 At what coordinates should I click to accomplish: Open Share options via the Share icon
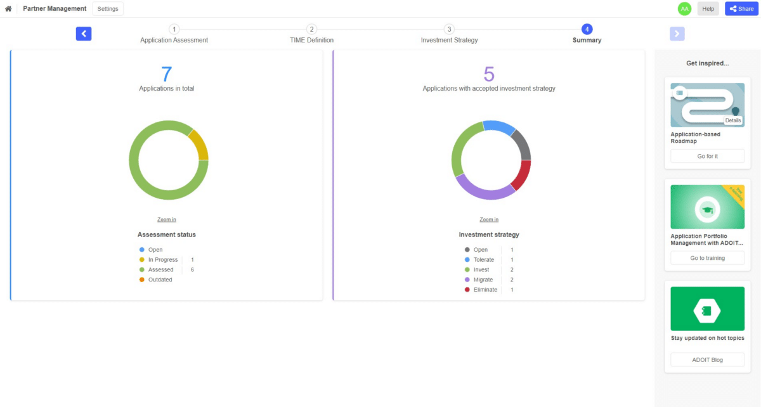[x=741, y=8]
